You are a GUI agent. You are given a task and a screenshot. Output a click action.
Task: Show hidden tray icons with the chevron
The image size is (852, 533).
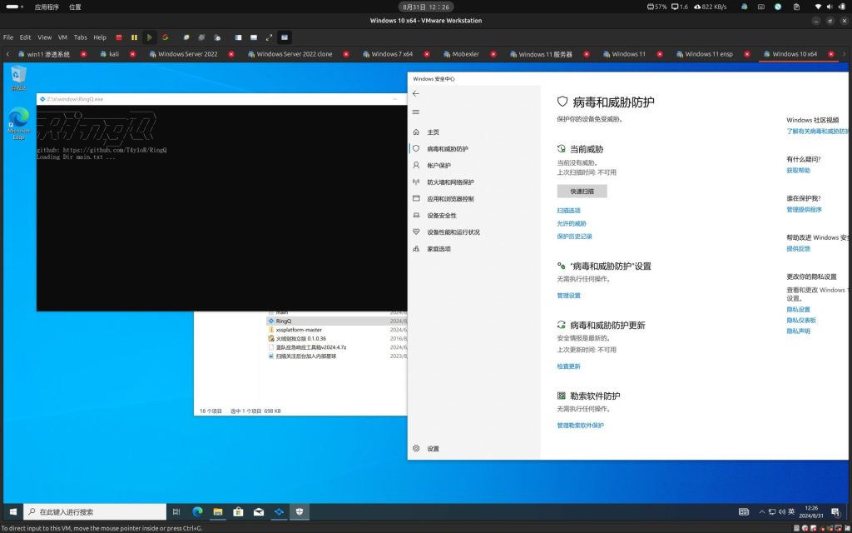762,512
